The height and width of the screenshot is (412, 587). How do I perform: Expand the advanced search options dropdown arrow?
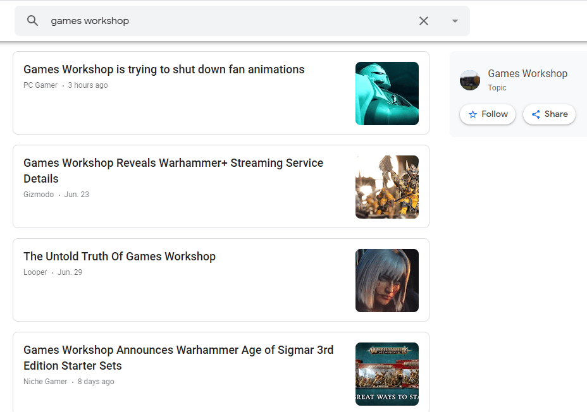pyautogui.click(x=455, y=21)
